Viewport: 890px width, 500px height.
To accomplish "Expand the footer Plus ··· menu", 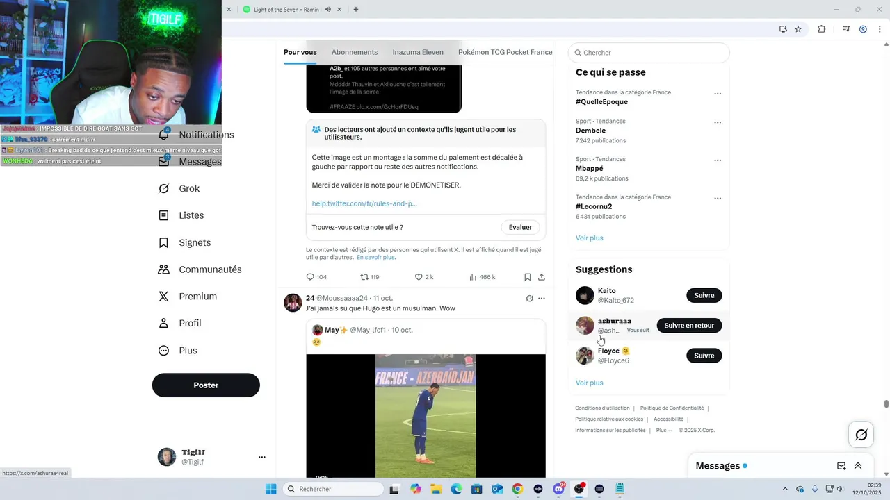I will point(664,430).
